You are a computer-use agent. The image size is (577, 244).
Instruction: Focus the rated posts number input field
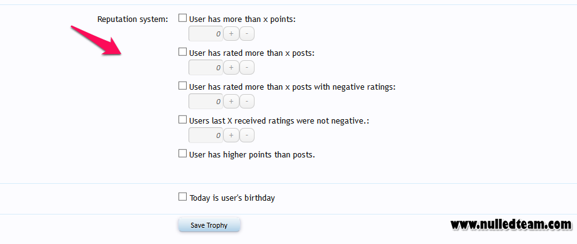coord(206,68)
